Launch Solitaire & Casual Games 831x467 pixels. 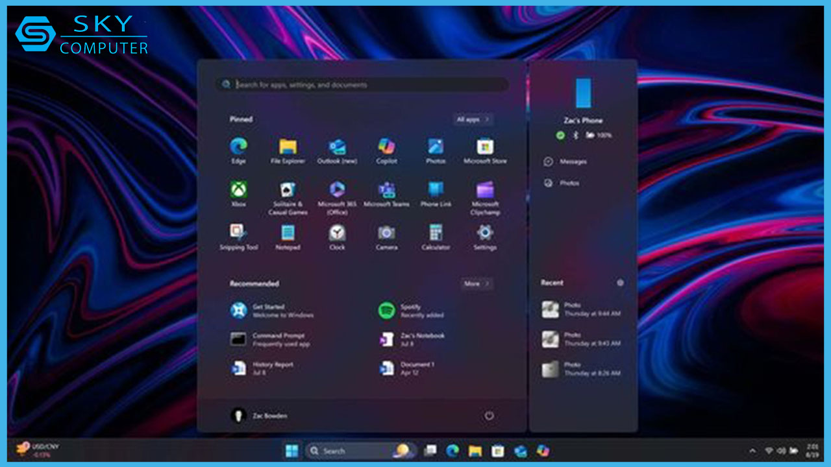tap(288, 198)
